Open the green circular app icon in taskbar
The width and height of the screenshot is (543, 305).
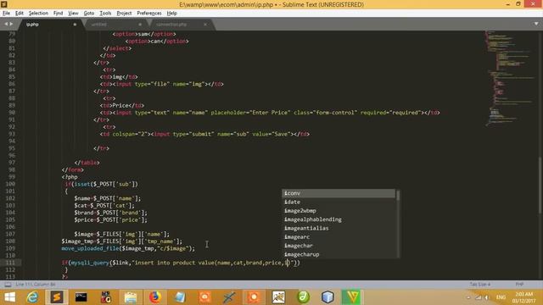[x=303, y=297]
